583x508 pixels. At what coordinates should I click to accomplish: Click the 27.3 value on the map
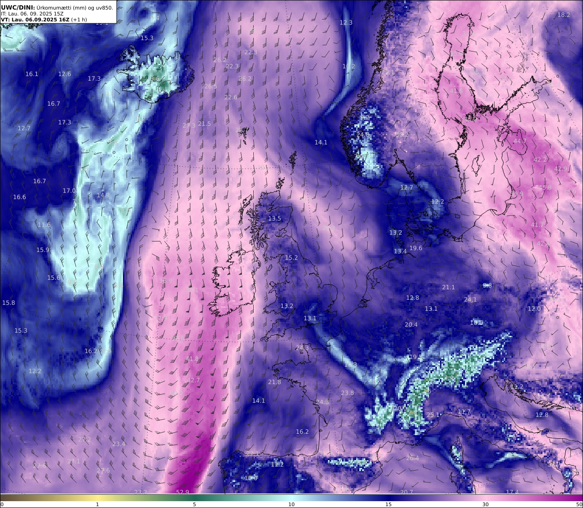(189, 125)
